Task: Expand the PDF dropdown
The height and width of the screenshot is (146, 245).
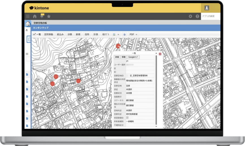Action: click(133, 34)
